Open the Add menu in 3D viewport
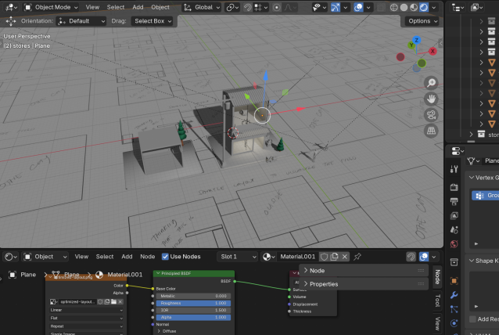Image resolution: width=499 pixels, height=335 pixels. tap(138, 7)
